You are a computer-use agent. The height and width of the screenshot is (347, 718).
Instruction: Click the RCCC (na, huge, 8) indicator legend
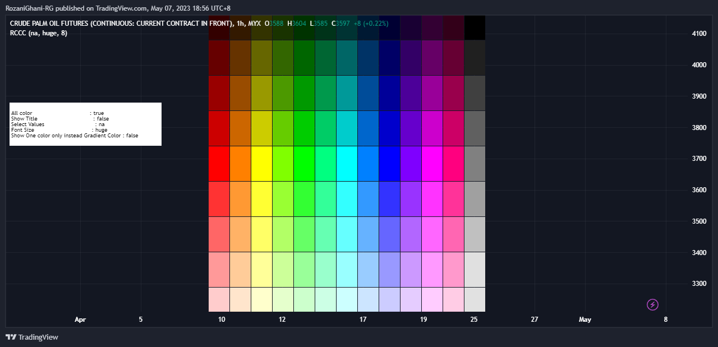pos(39,33)
